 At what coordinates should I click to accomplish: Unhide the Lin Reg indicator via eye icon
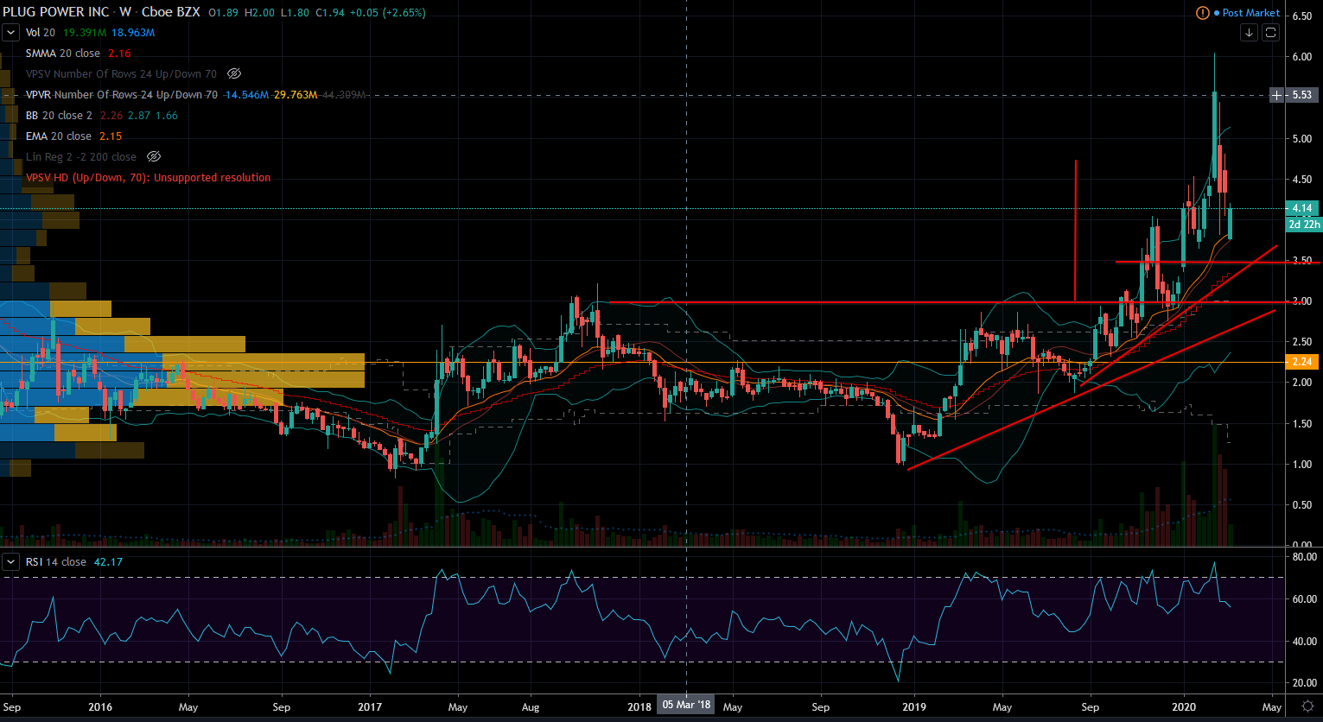pos(154,157)
